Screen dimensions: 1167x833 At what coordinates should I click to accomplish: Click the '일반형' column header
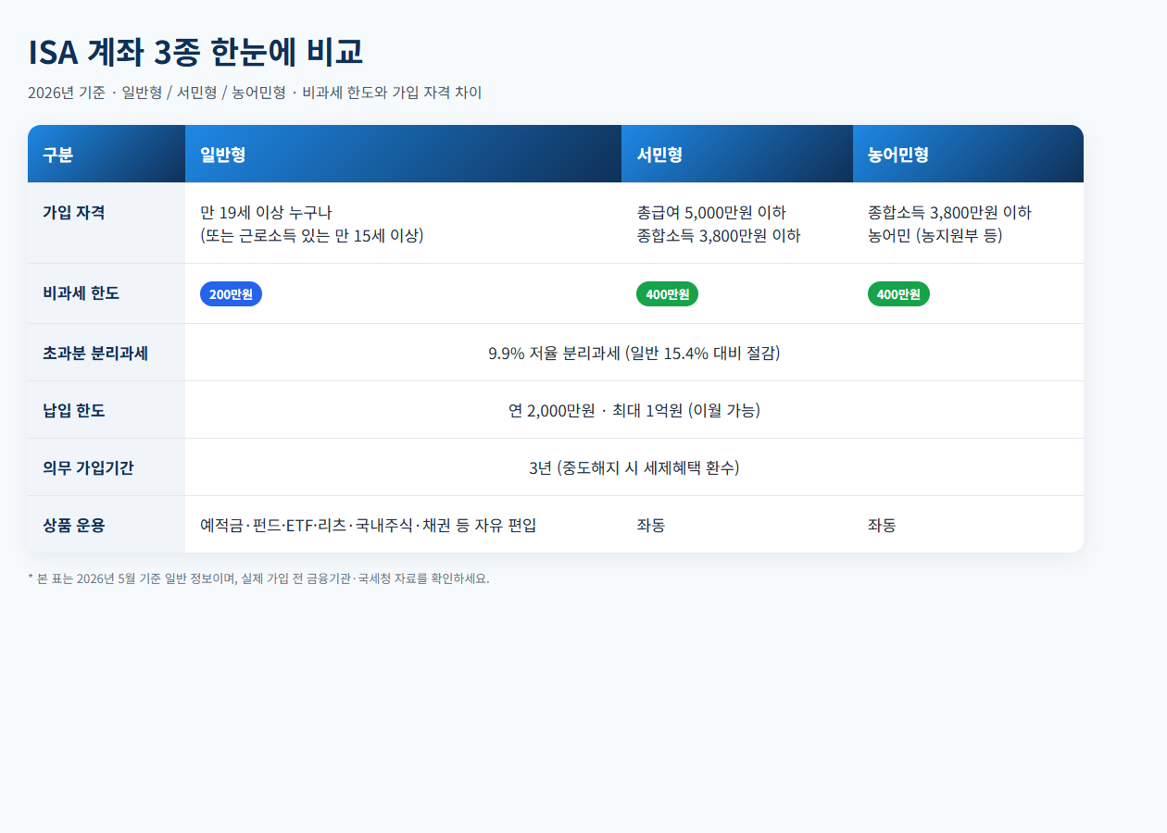pos(403,154)
